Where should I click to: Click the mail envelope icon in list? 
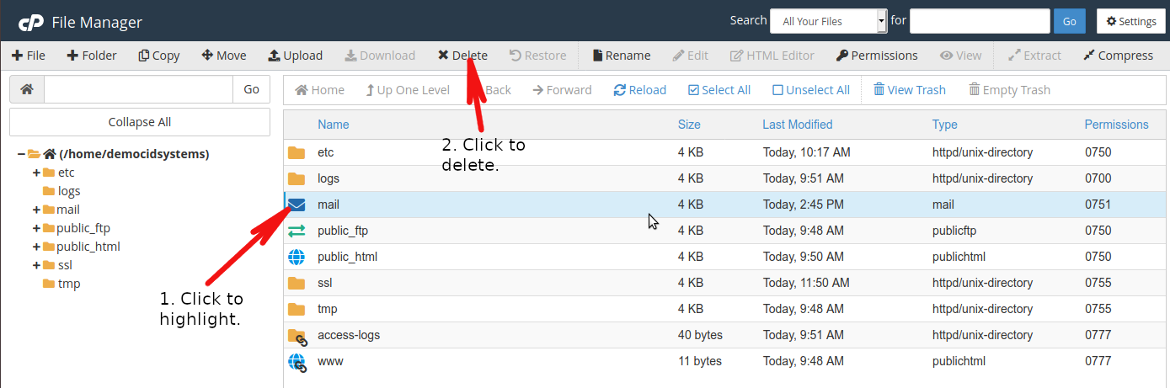297,205
